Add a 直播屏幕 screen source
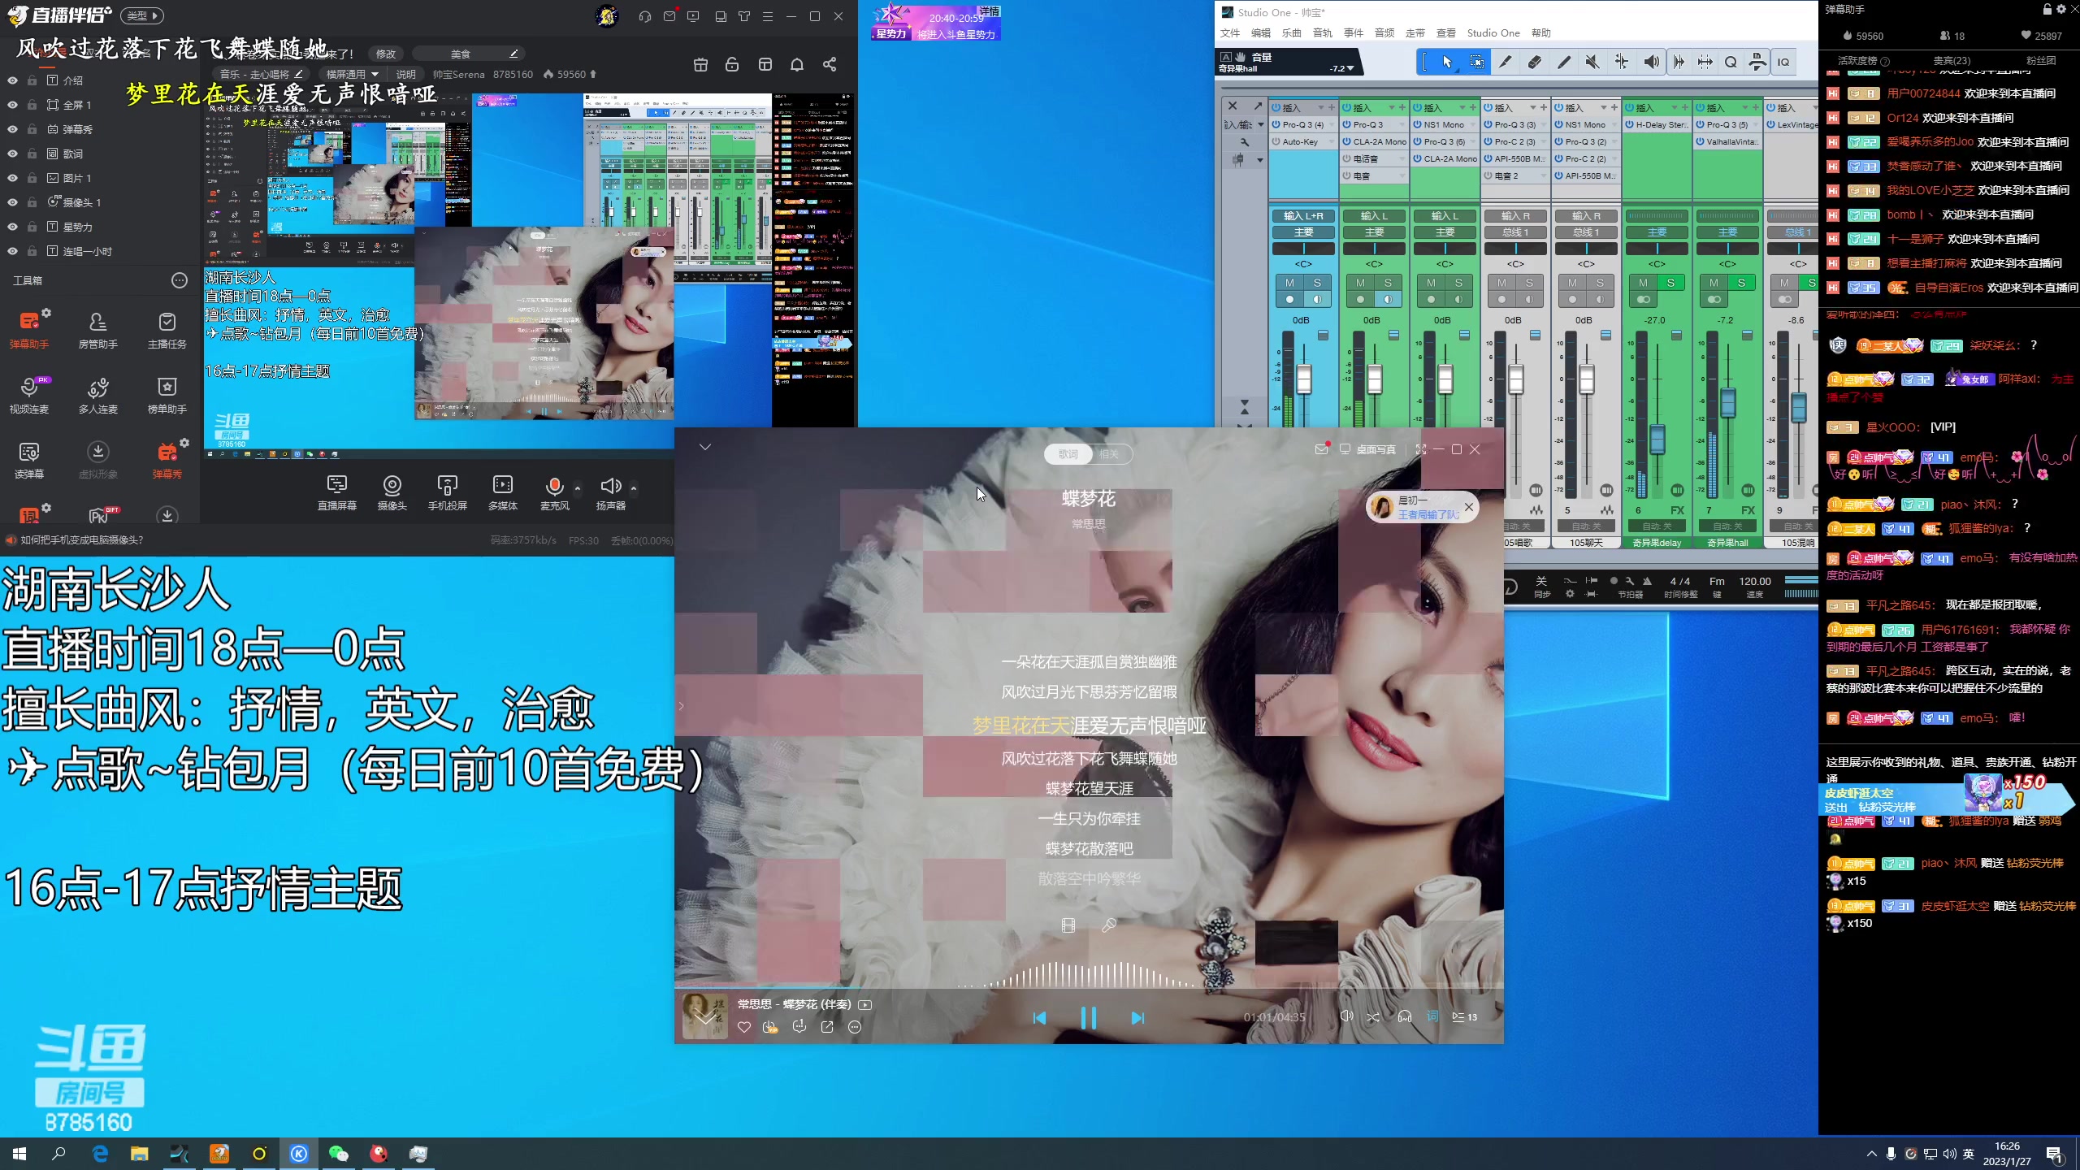This screenshot has height=1170, width=2080. pyautogui.click(x=336, y=493)
